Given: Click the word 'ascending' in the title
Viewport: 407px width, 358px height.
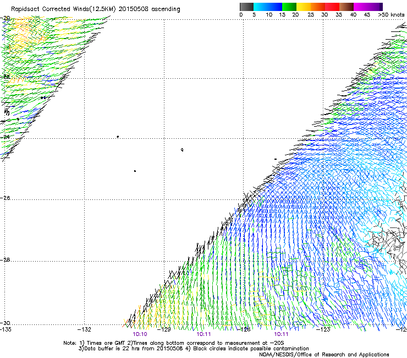Looking at the screenshot, I should tap(166, 9).
